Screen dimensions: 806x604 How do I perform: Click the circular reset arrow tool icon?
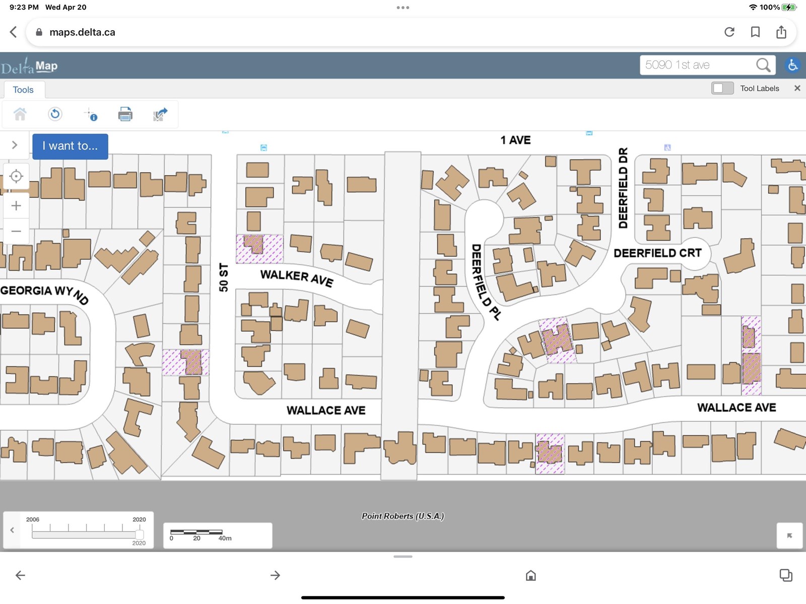55,114
